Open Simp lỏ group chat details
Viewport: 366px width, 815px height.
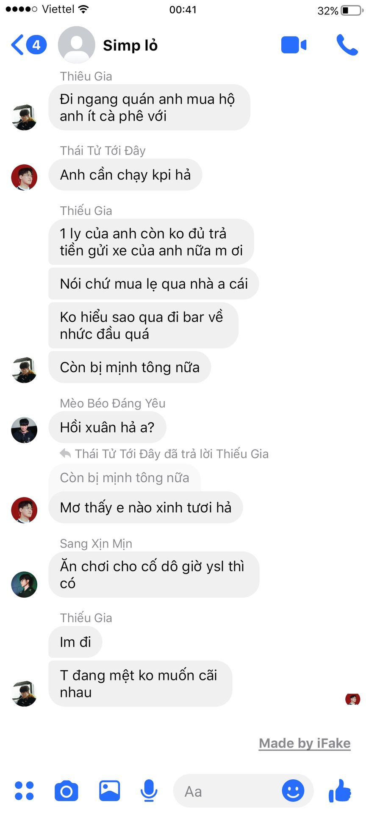130,45
